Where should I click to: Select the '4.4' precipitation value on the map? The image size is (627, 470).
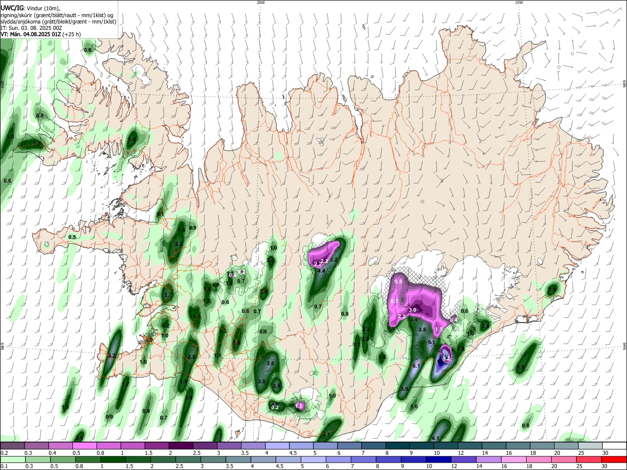click(x=322, y=271)
